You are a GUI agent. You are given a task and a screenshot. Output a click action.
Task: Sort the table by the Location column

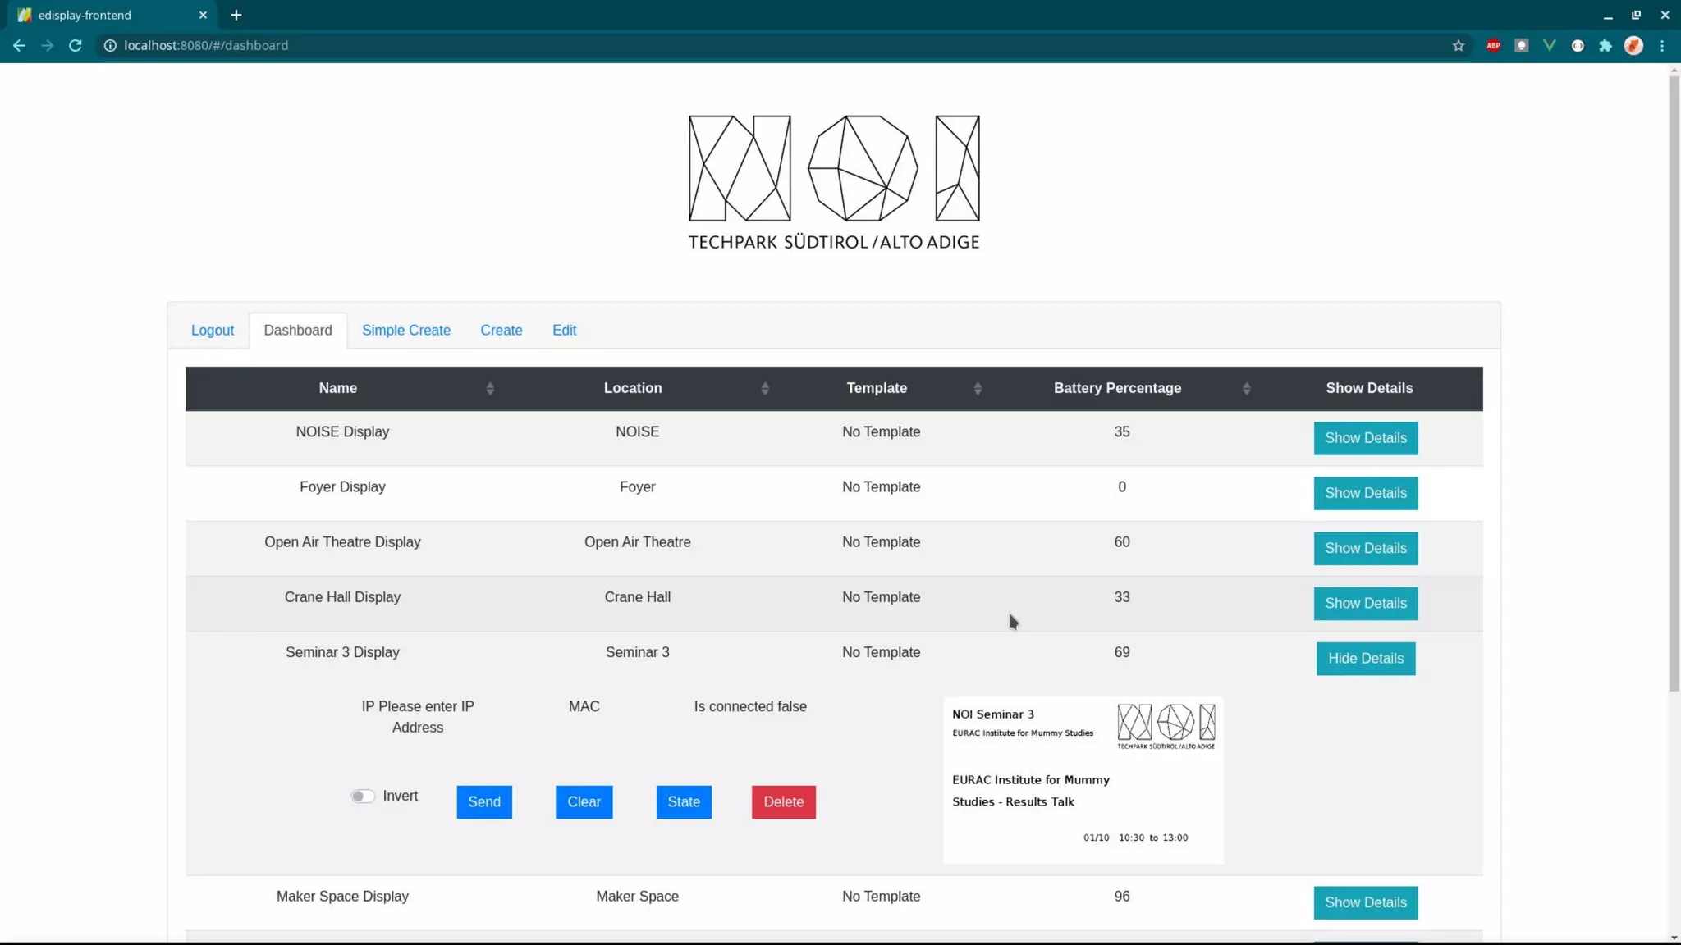click(632, 388)
